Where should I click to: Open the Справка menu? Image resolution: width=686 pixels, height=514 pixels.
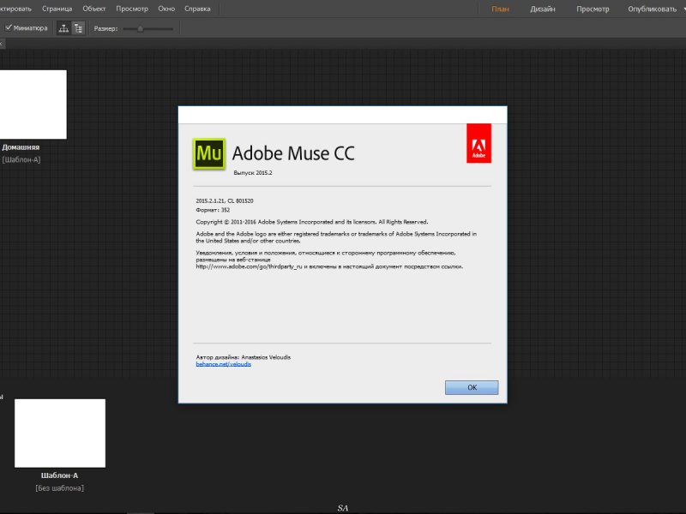[x=197, y=9]
